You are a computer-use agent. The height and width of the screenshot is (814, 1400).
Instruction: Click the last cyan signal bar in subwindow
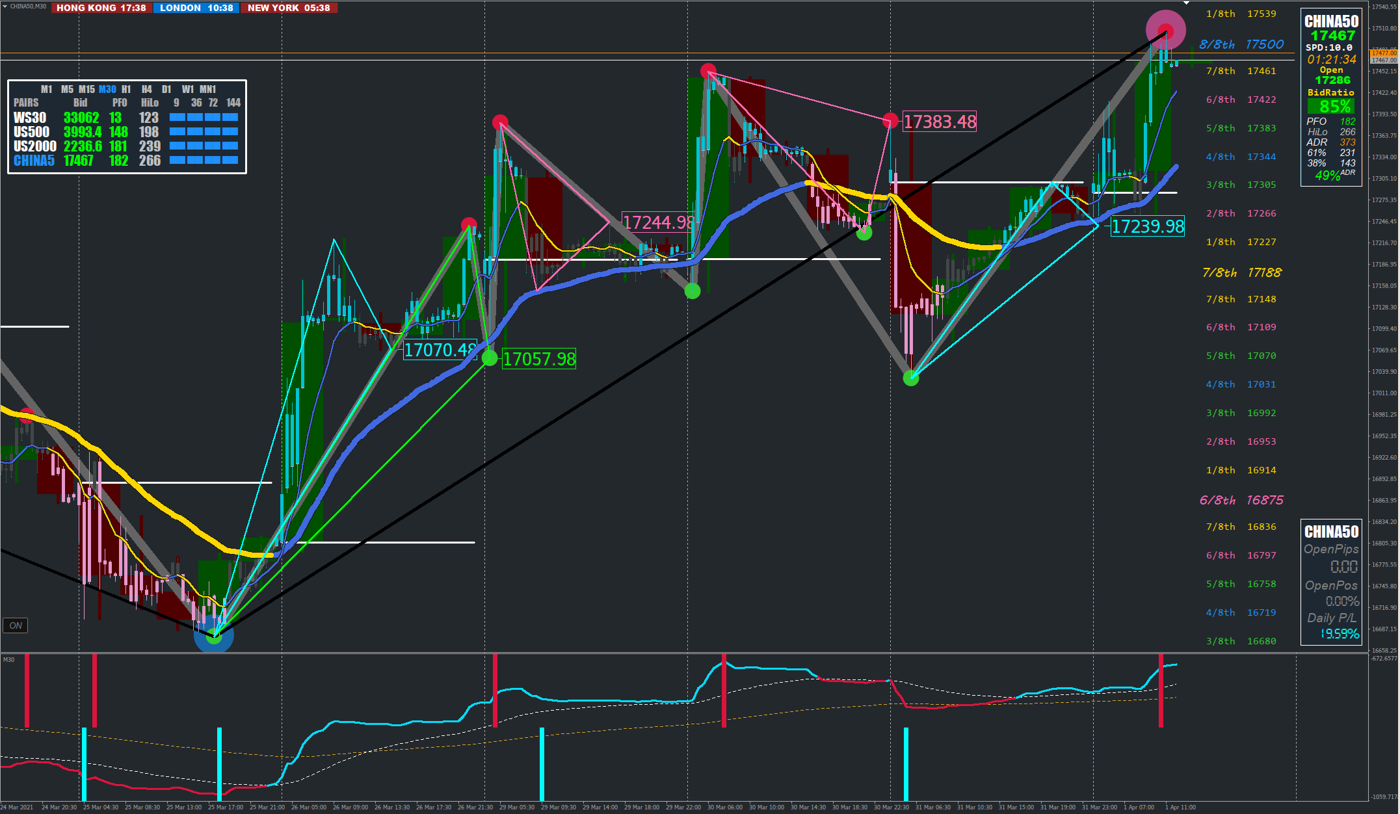coord(906,763)
